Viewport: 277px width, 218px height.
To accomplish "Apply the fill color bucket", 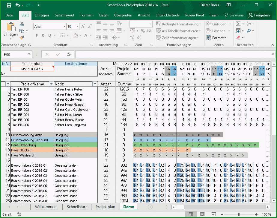I will coord(76,36).
